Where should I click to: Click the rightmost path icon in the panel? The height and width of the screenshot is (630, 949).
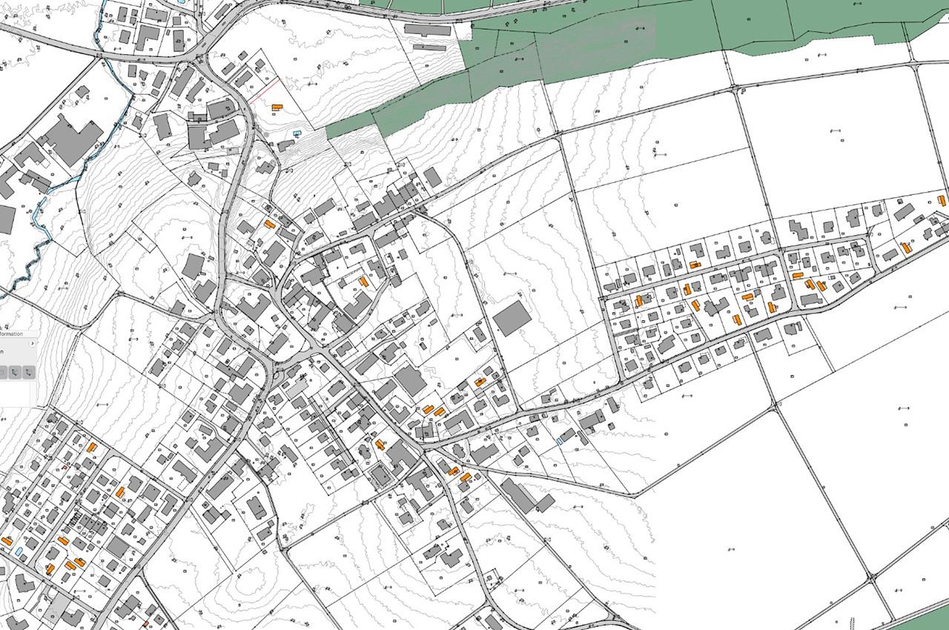coord(28,372)
